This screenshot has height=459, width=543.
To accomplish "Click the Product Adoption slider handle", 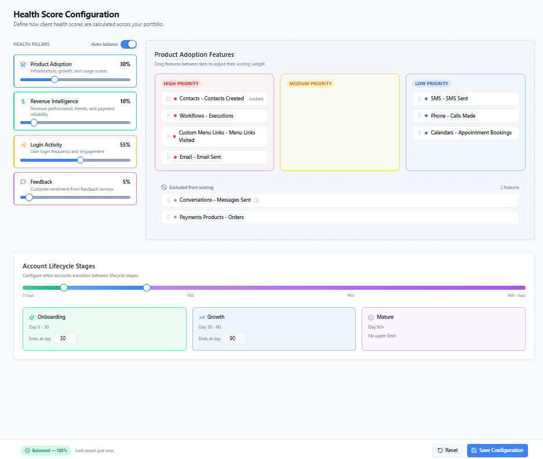I will (x=54, y=79).
